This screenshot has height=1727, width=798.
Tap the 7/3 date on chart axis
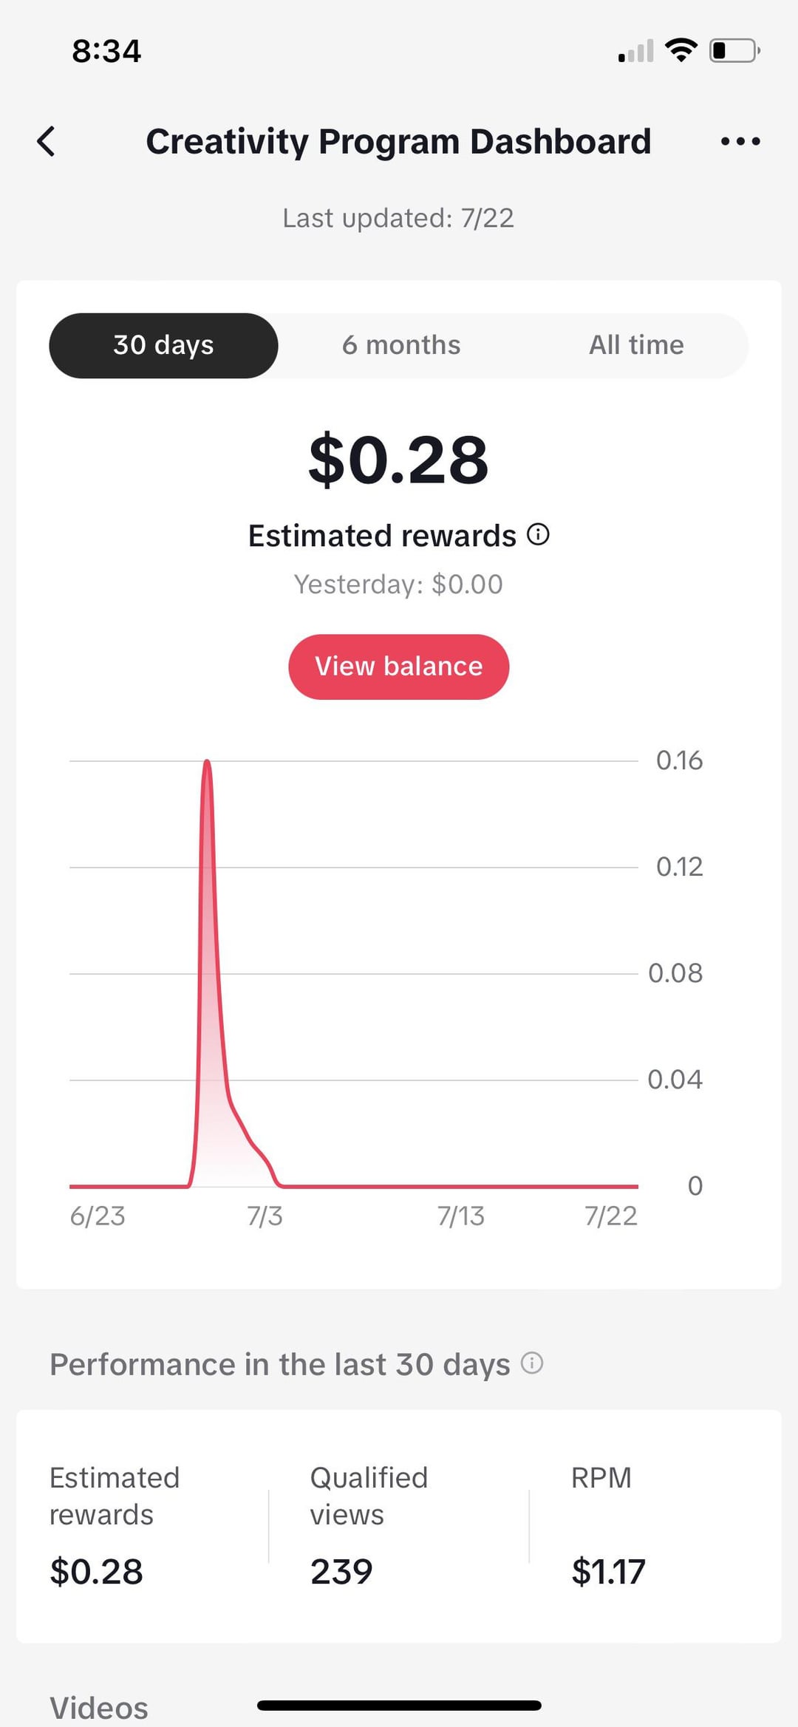click(265, 1216)
